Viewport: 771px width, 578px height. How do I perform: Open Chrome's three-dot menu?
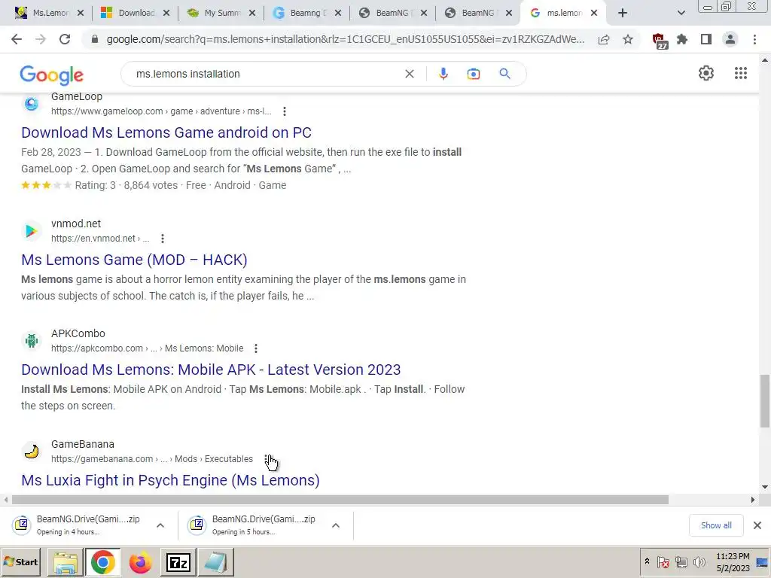[754, 39]
